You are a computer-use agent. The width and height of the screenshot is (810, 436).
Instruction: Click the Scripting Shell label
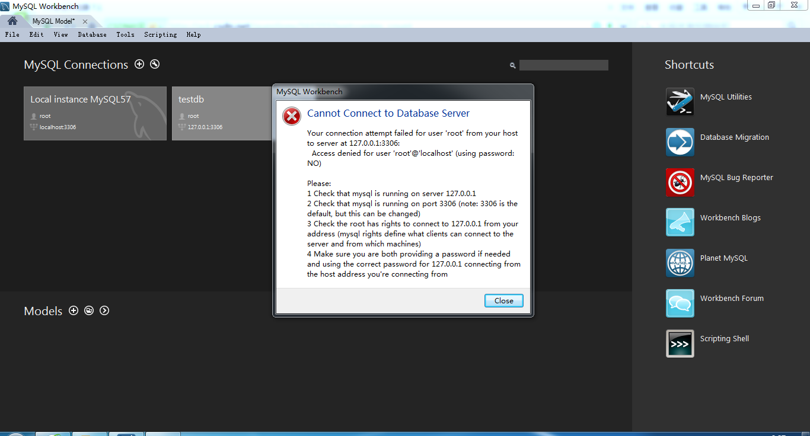click(x=724, y=339)
